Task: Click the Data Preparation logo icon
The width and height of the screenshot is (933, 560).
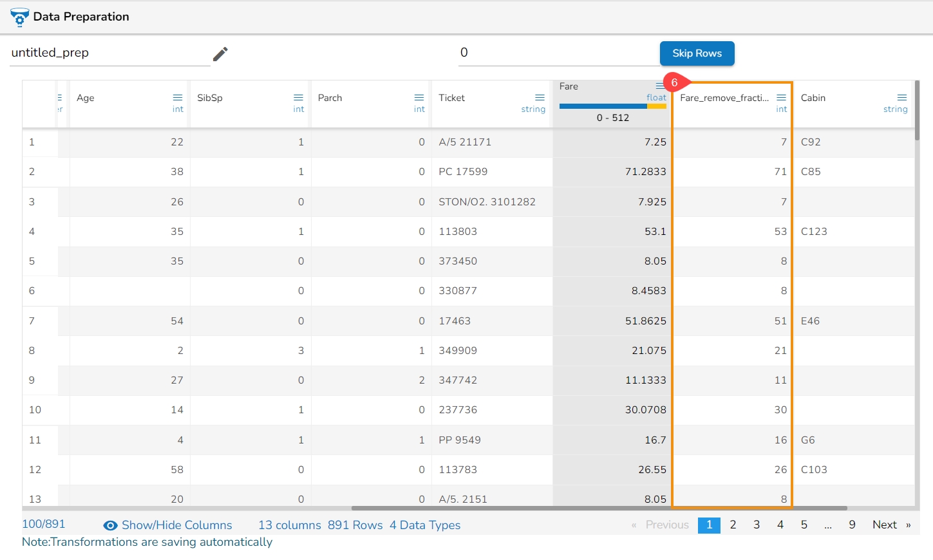Action: coord(19,17)
